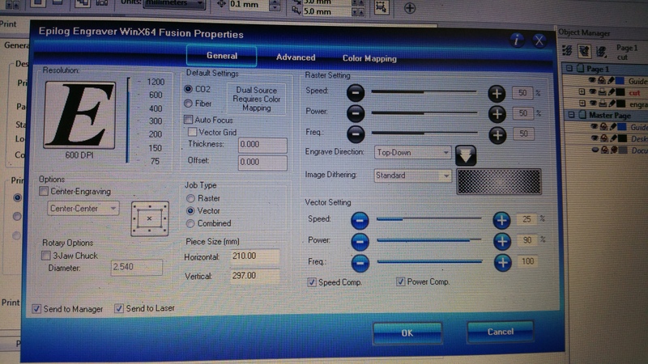Select the CO2 laser source radio button
648x364 pixels.
pyautogui.click(x=189, y=89)
